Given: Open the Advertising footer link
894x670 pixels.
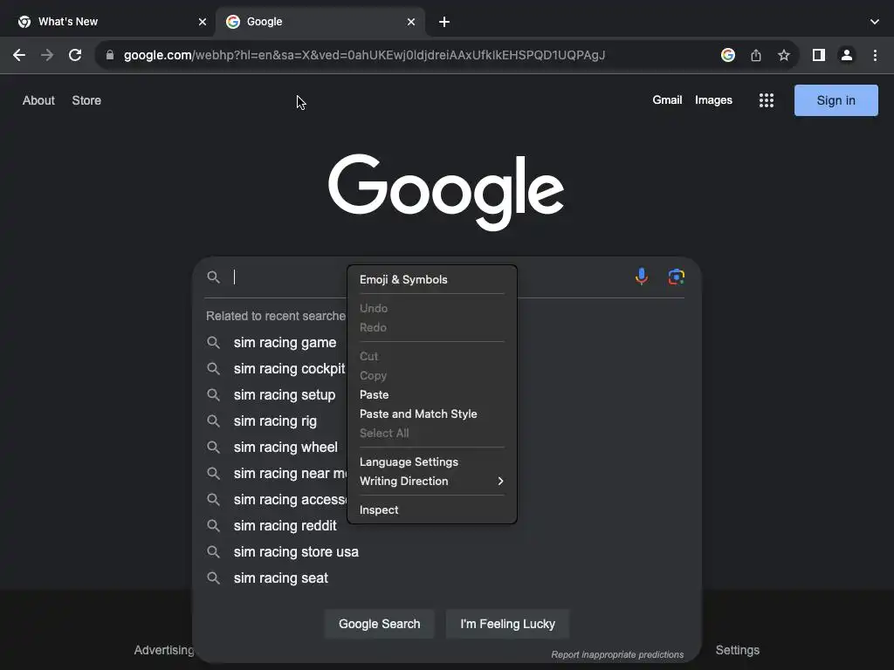Looking at the screenshot, I should [x=164, y=650].
